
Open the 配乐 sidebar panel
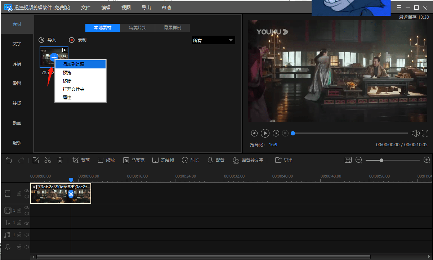[17, 143]
